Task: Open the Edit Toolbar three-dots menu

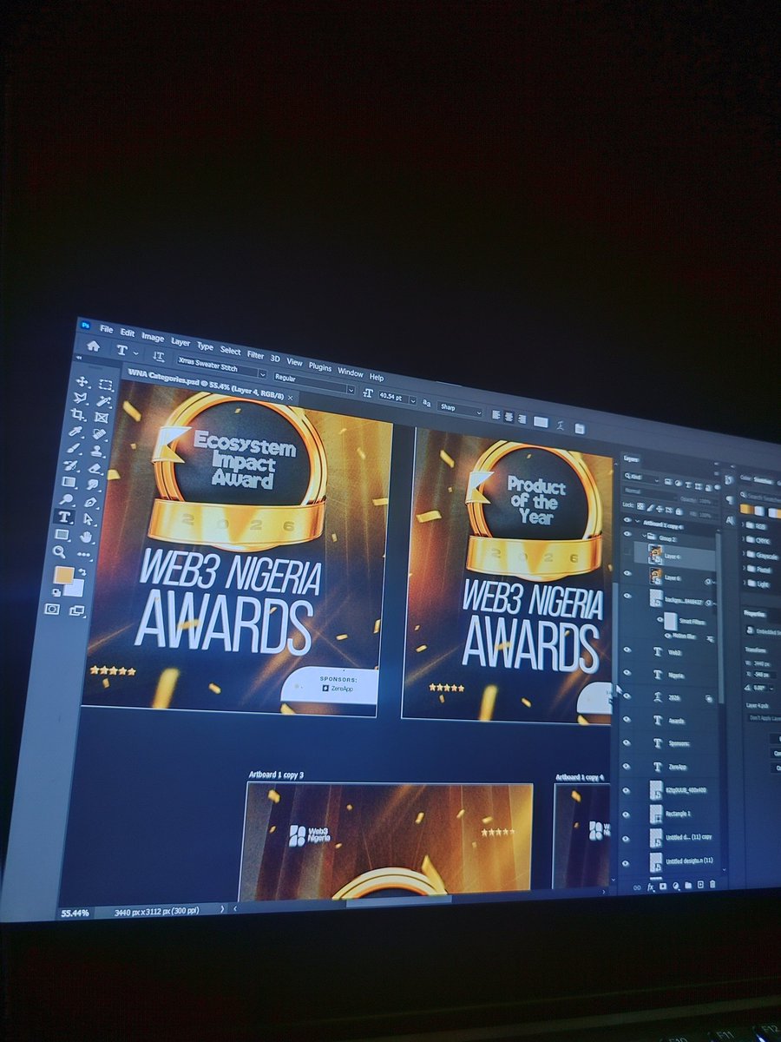Action: (x=83, y=554)
